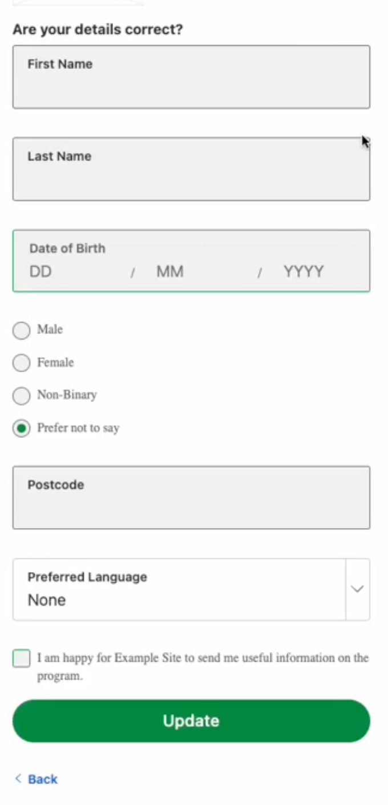Click the Preferred Language label
This screenshot has width=388, height=805.
[87, 577]
